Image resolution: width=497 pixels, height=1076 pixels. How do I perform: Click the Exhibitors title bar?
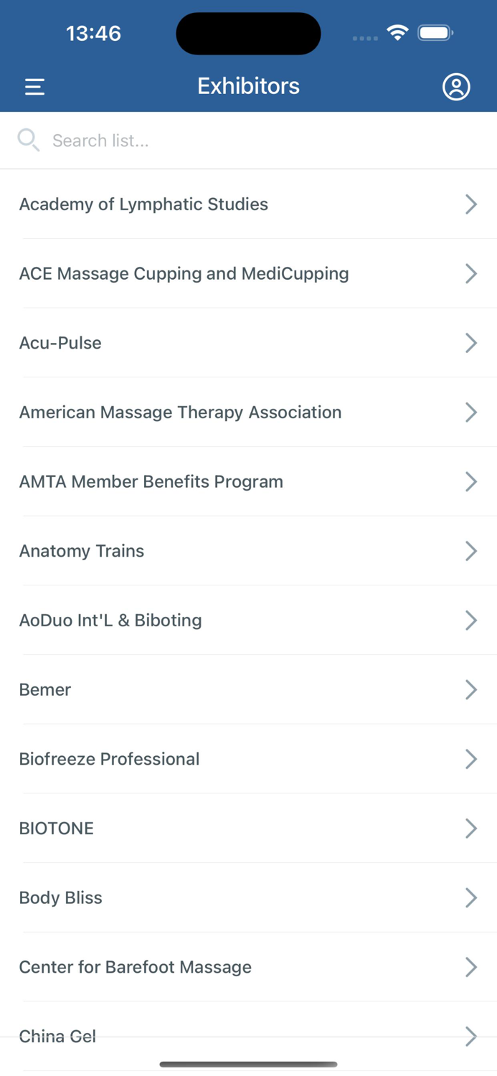pyautogui.click(x=248, y=86)
